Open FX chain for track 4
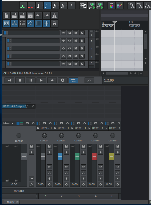The image size is (151, 205). (x=70, y=56)
